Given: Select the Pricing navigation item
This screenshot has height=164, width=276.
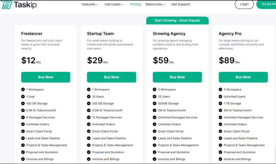Looking at the screenshot, I should click(135, 4).
